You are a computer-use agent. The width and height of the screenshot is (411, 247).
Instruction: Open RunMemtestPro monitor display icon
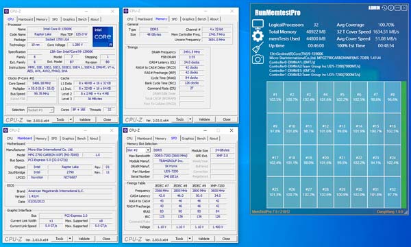258,24
